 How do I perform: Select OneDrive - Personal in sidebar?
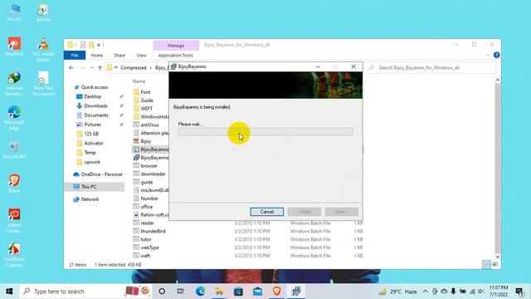(101, 174)
